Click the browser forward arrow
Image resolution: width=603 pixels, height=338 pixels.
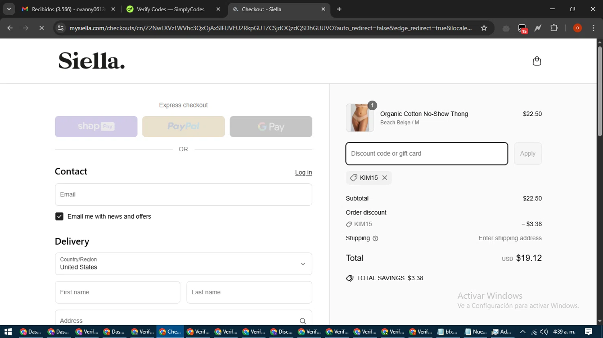26,28
